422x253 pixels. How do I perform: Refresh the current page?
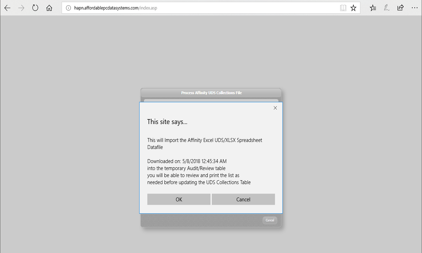[x=35, y=7]
